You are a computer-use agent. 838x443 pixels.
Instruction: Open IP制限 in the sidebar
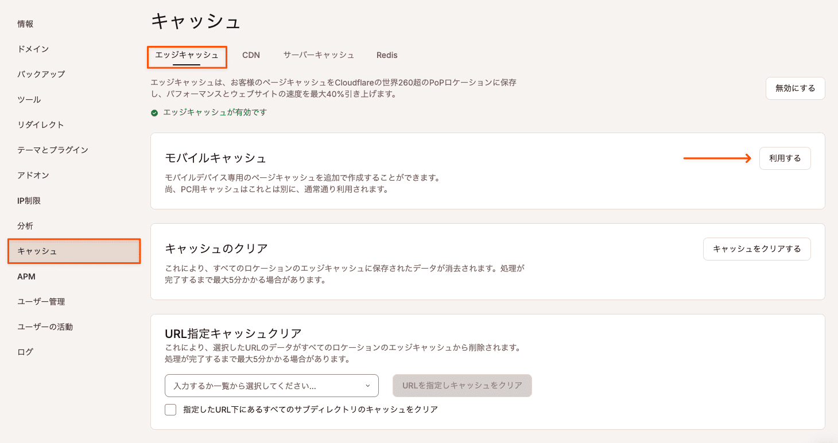coord(29,201)
